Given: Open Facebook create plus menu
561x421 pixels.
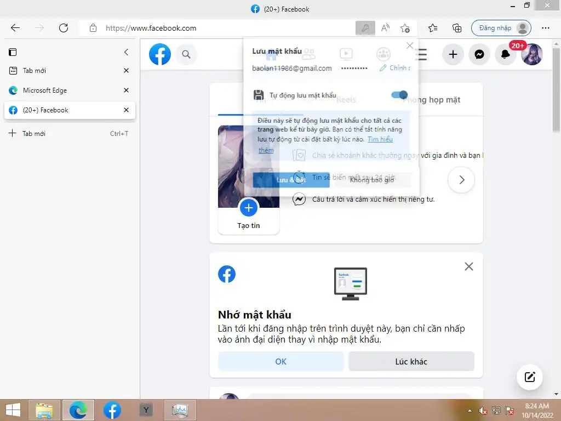Looking at the screenshot, I should 453,54.
